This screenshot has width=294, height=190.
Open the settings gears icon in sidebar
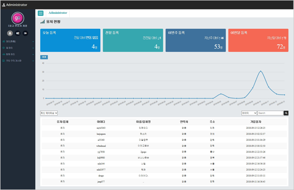point(17,33)
